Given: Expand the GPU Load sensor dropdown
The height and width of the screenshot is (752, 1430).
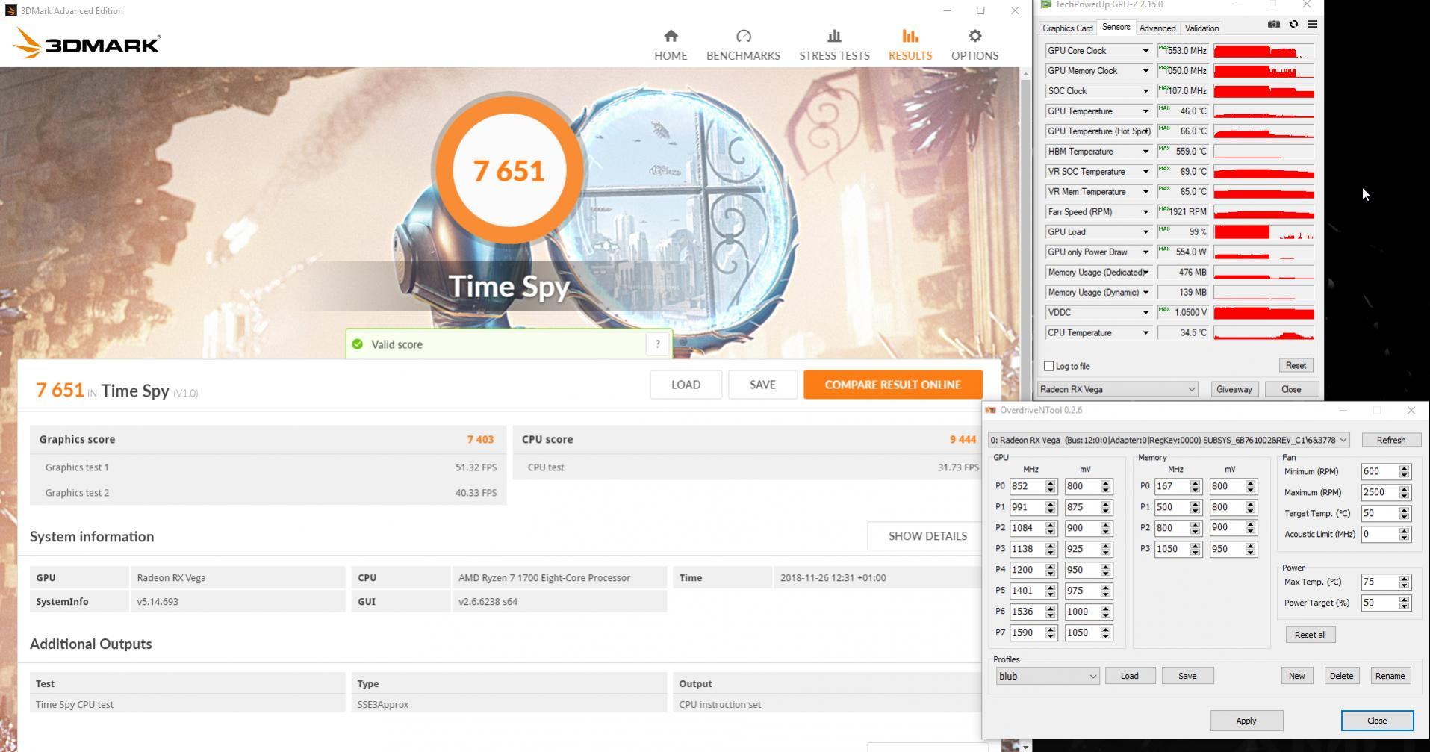Looking at the screenshot, I should click(1145, 232).
